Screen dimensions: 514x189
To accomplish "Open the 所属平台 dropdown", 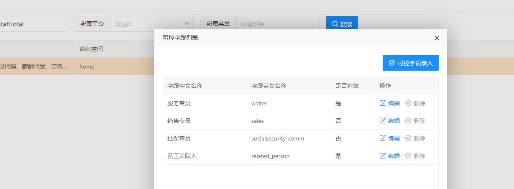I will point(146,24).
